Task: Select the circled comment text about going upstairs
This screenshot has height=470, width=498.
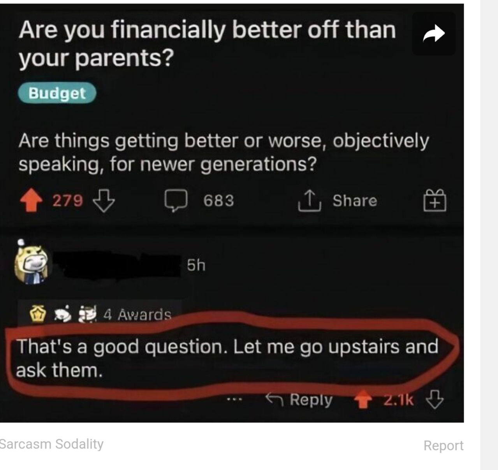Action: (227, 358)
